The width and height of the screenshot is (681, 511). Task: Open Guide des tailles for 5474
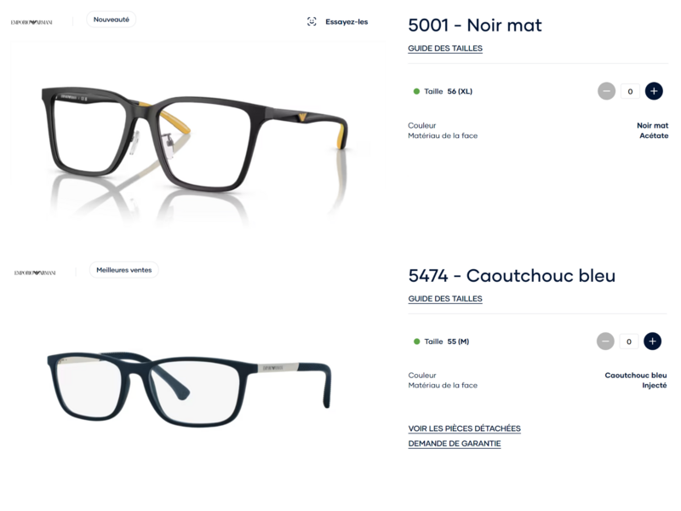[x=445, y=299]
